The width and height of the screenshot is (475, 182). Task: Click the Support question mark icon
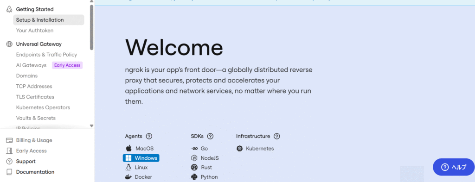tap(9, 162)
